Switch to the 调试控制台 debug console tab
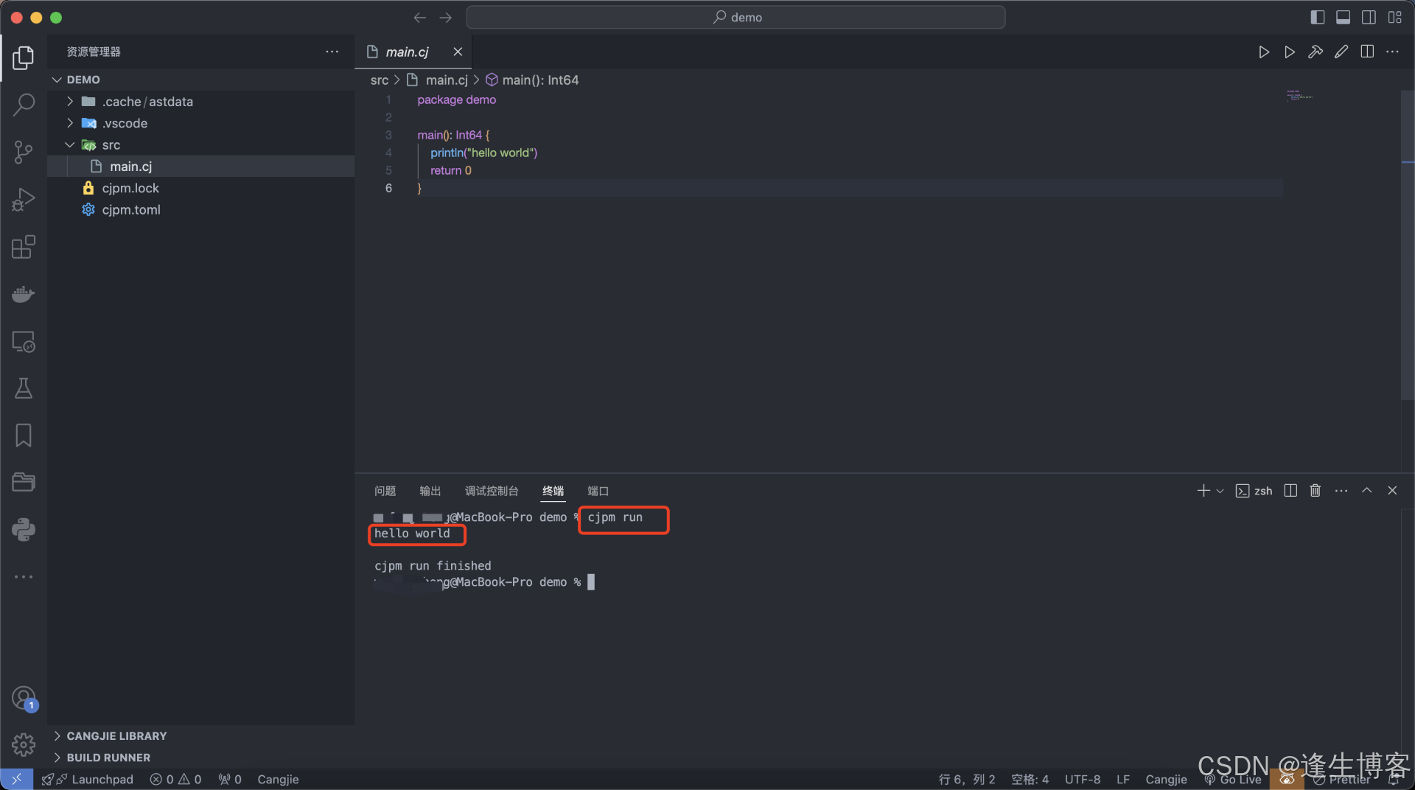This screenshot has height=790, width=1415. (x=492, y=491)
